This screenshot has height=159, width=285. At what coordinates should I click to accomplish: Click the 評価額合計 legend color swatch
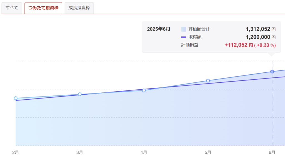click(x=183, y=29)
